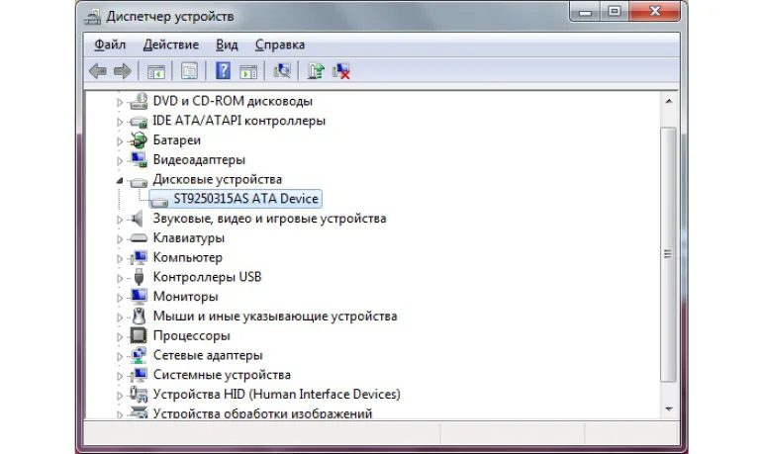Viewport: 760px width, 454px height.
Task: Click the Back arrow toolbar icon
Action: pos(98,71)
